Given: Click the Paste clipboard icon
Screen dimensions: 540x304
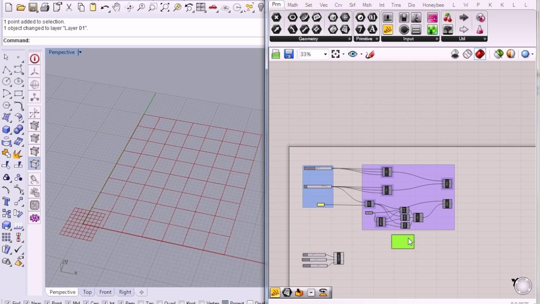Looking at the screenshot, I should click(93, 7).
